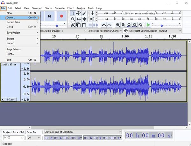This screenshot has height=146, width=191.
Task: Select the Selection (I-beam) tool
Action: (73, 13)
